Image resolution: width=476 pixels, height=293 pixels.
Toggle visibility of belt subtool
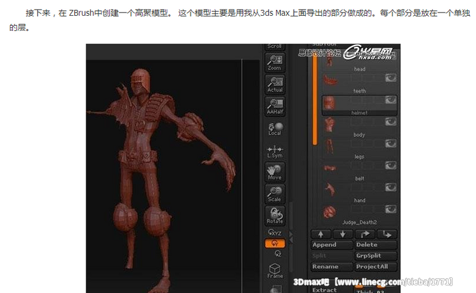391,165
